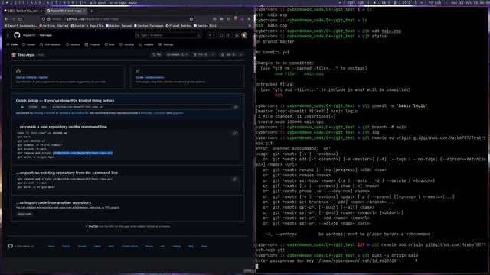Open GitHub pull requests header icon
This screenshot has width=490, height=275.
(x=229, y=35)
